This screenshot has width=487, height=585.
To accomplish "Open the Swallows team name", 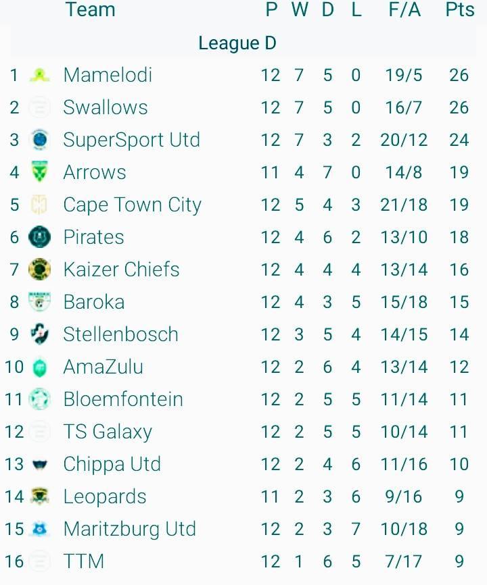I will [106, 107].
